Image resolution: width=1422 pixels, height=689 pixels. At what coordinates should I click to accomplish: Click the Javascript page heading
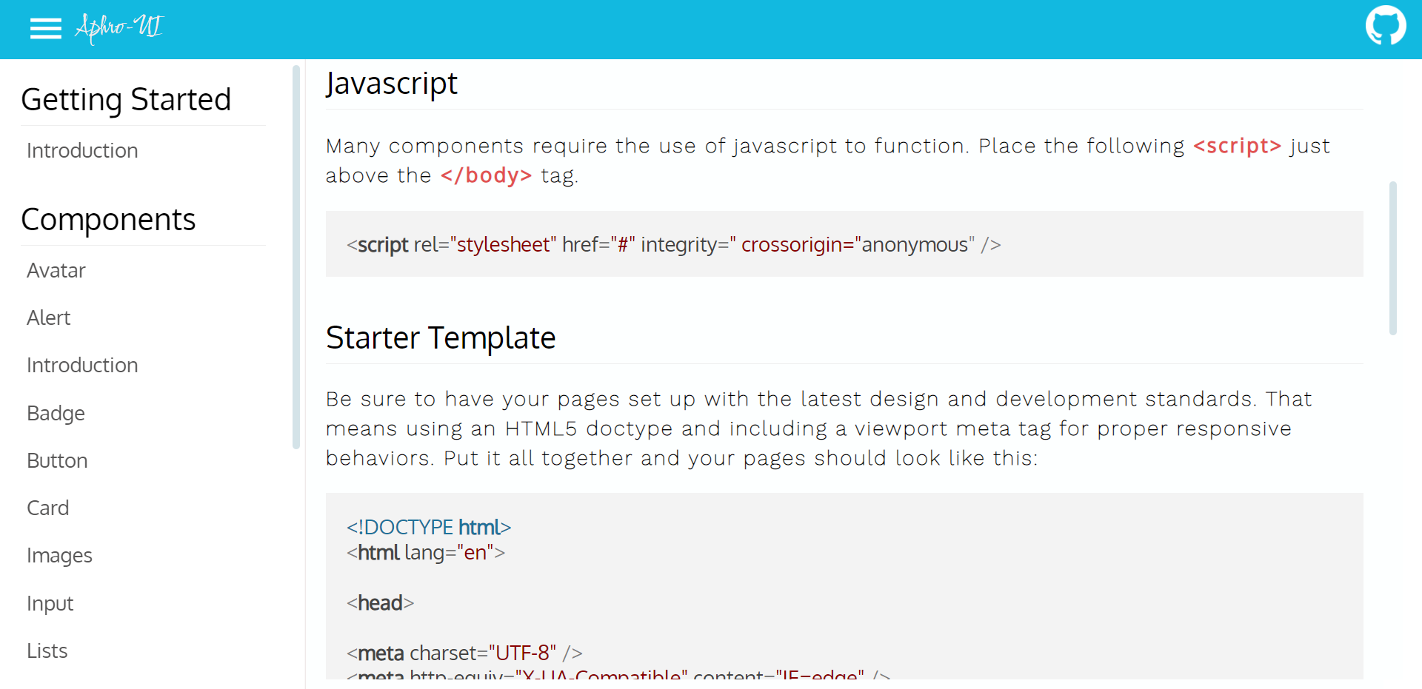tap(391, 84)
